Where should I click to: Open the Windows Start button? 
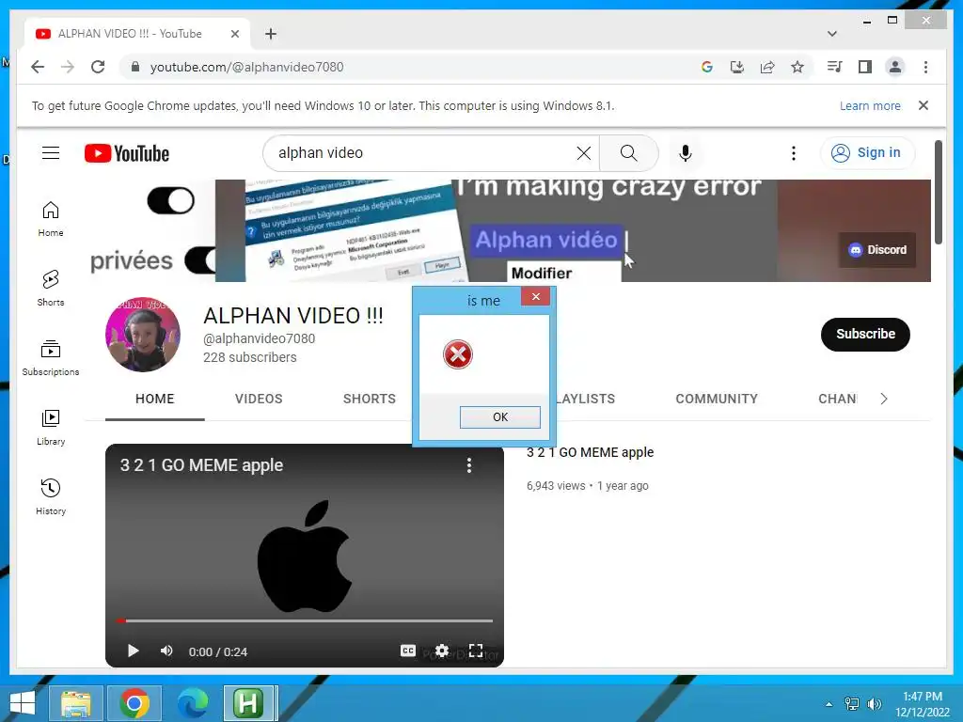click(23, 703)
